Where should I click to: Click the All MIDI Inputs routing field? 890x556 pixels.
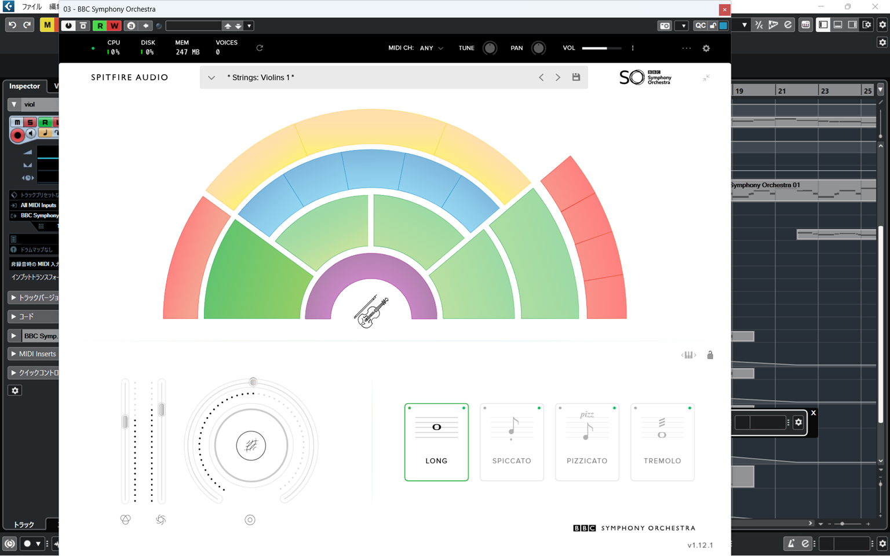click(x=34, y=205)
